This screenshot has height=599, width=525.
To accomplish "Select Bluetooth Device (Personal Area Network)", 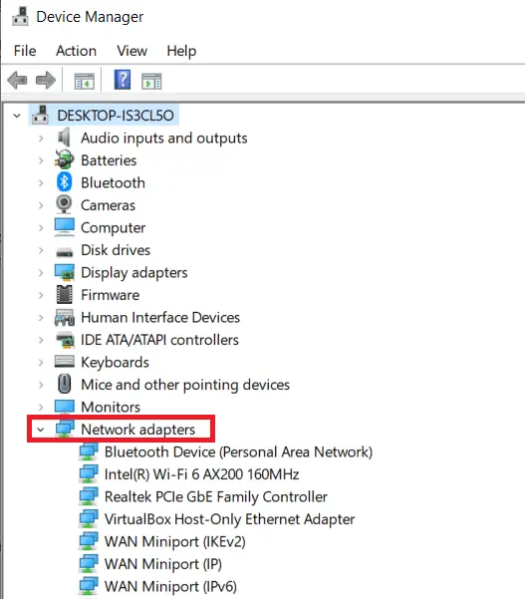I will click(x=238, y=451).
